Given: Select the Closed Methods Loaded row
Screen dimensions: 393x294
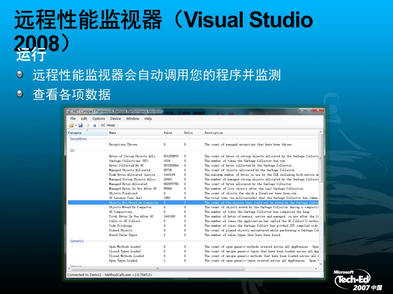Looking at the screenshot, I should pos(193,256).
